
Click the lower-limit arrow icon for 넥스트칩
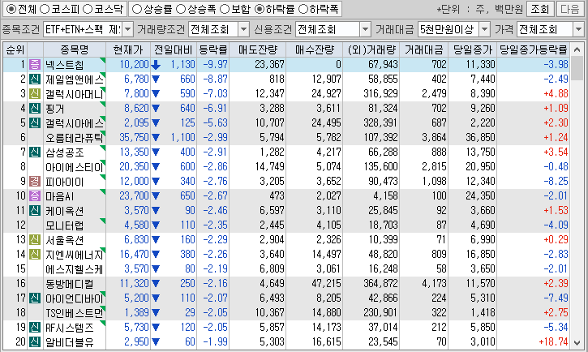click(x=156, y=65)
